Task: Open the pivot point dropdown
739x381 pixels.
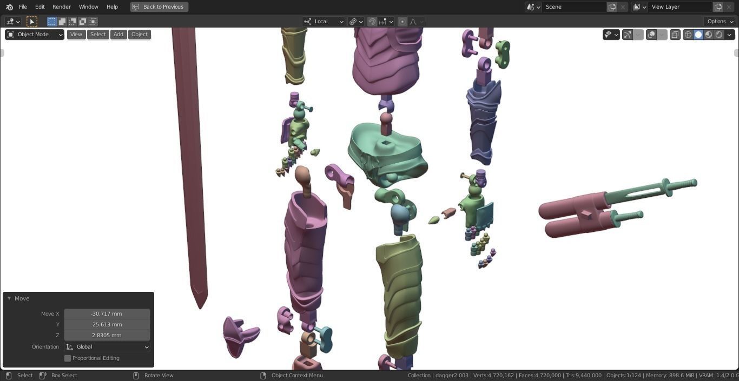Action: tap(356, 22)
